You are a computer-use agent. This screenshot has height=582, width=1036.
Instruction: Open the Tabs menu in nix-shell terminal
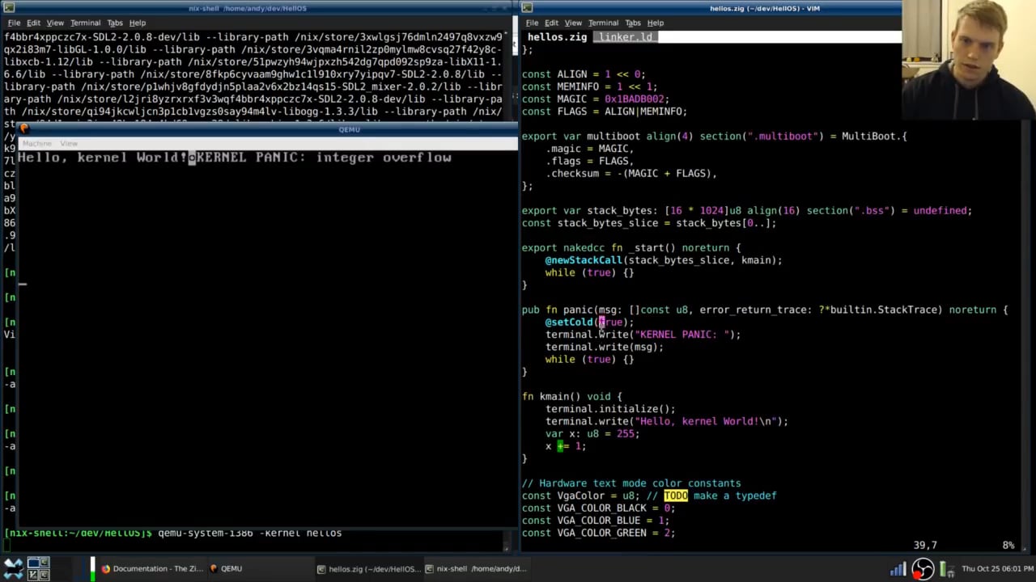[115, 23]
